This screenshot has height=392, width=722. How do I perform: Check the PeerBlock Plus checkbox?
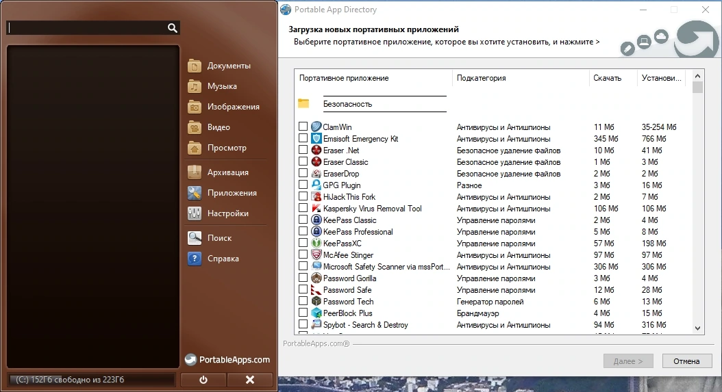click(303, 313)
